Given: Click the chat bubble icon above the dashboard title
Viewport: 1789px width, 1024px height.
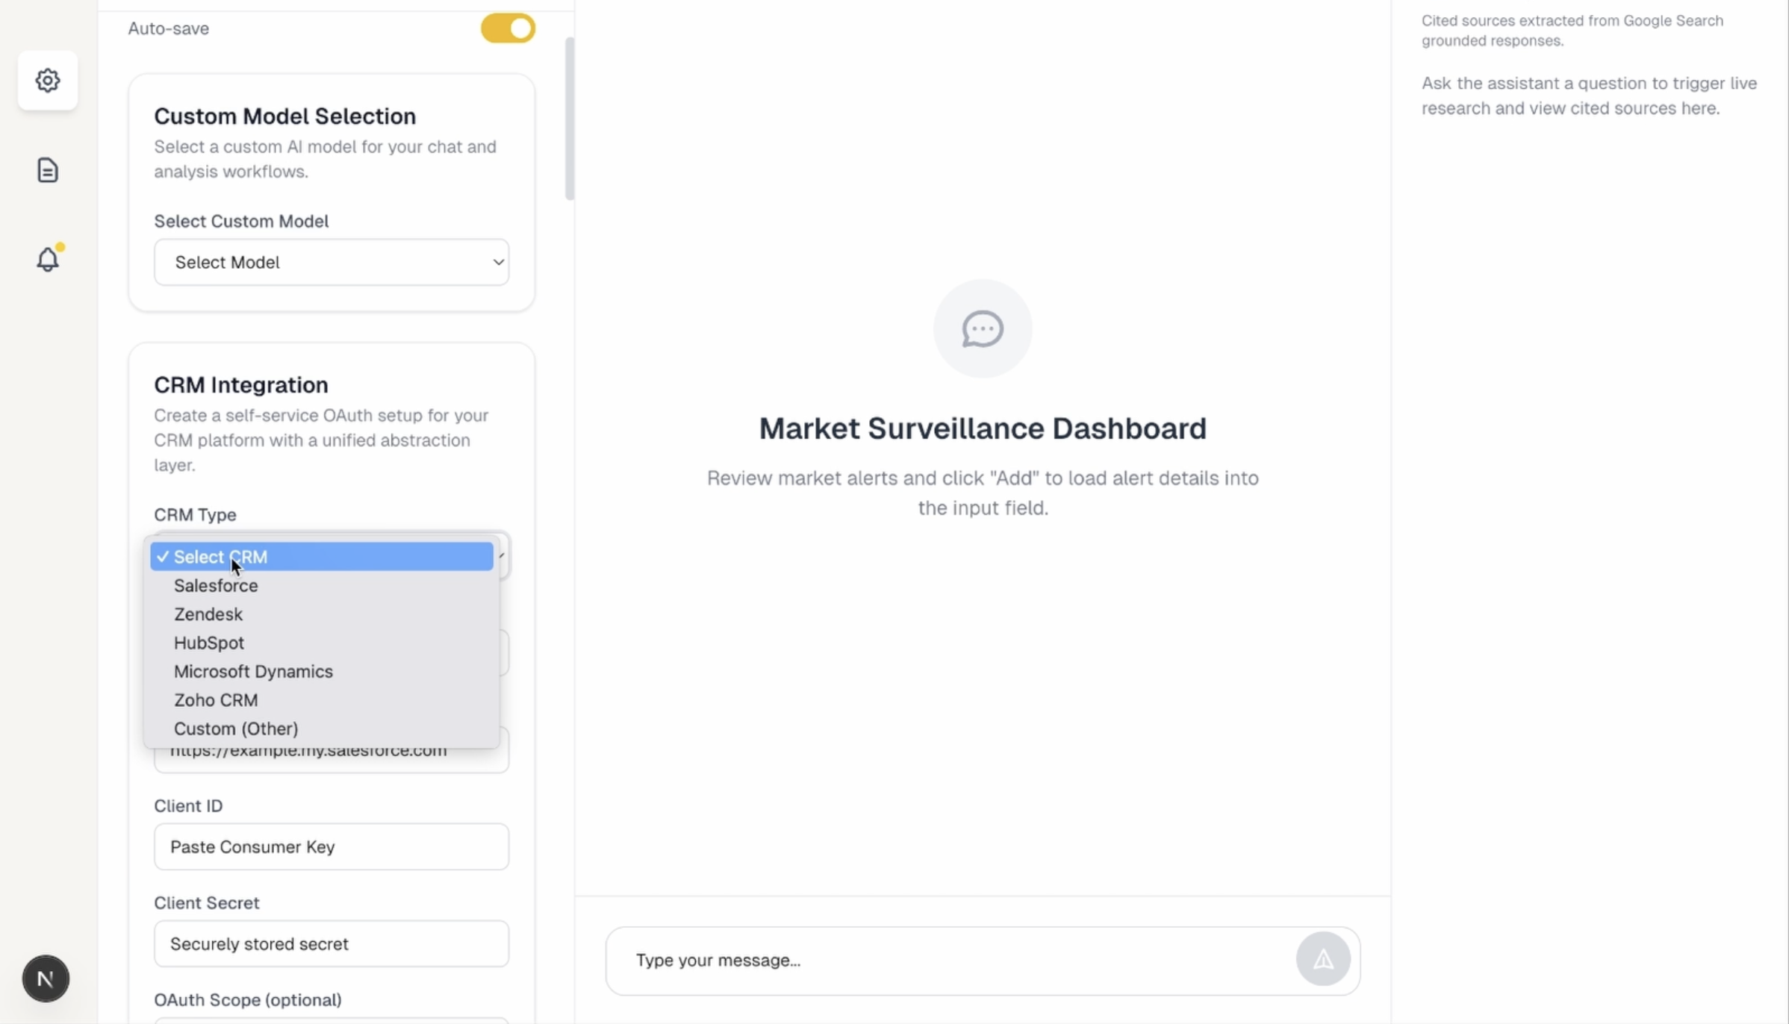Looking at the screenshot, I should (x=982, y=328).
